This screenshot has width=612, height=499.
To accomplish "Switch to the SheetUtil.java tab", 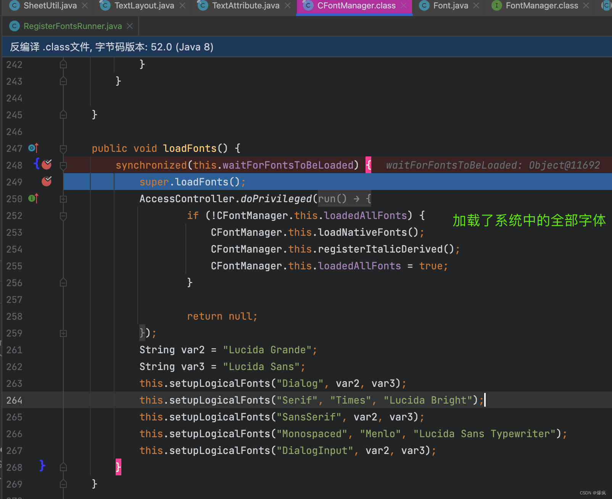I will (50, 6).
